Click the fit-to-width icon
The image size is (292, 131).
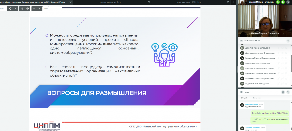point(27,9)
